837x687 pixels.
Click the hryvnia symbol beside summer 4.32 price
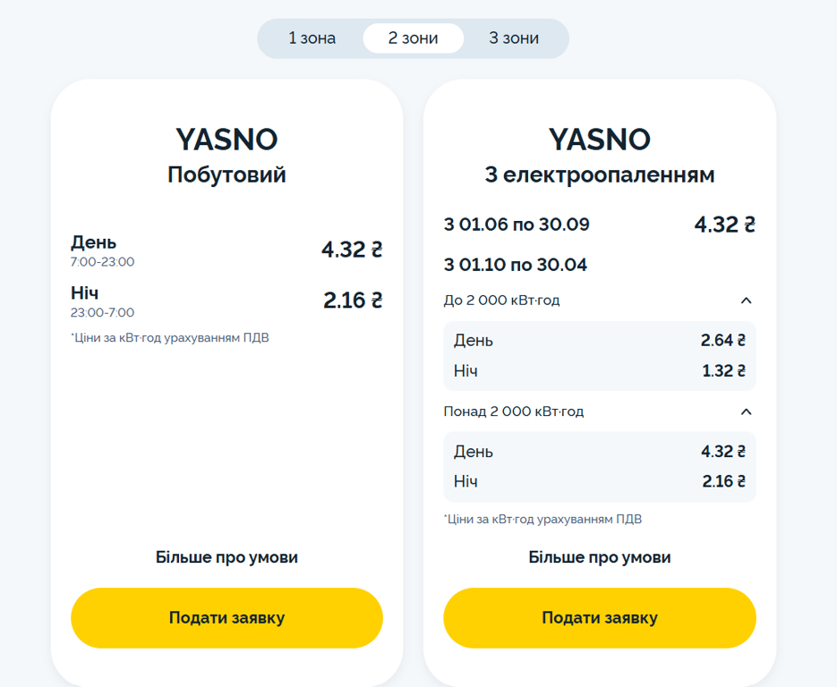tap(750, 224)
